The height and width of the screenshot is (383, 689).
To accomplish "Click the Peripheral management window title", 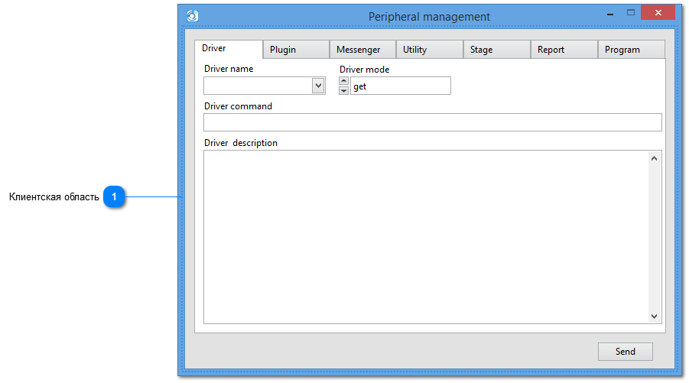I will [x=429, y=17].
